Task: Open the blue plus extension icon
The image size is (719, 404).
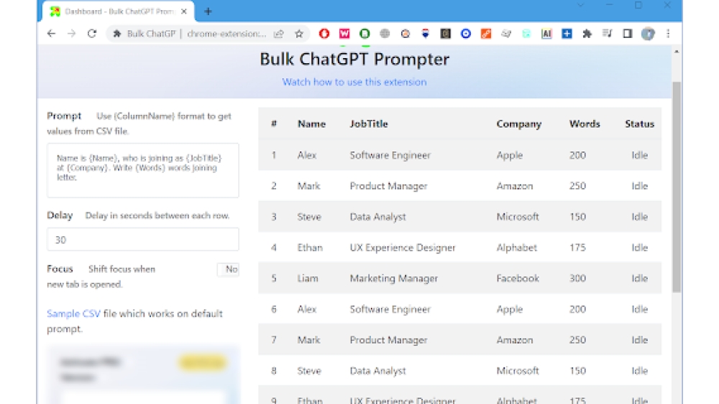Action: tap(567, 34)
